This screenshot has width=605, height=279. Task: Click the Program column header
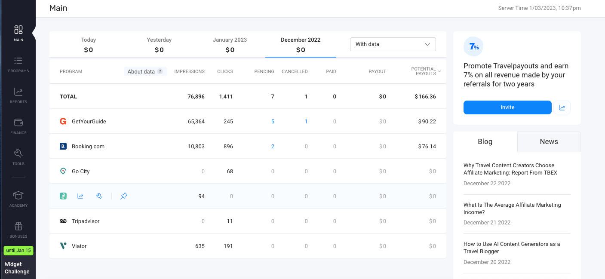click(71, 72)
